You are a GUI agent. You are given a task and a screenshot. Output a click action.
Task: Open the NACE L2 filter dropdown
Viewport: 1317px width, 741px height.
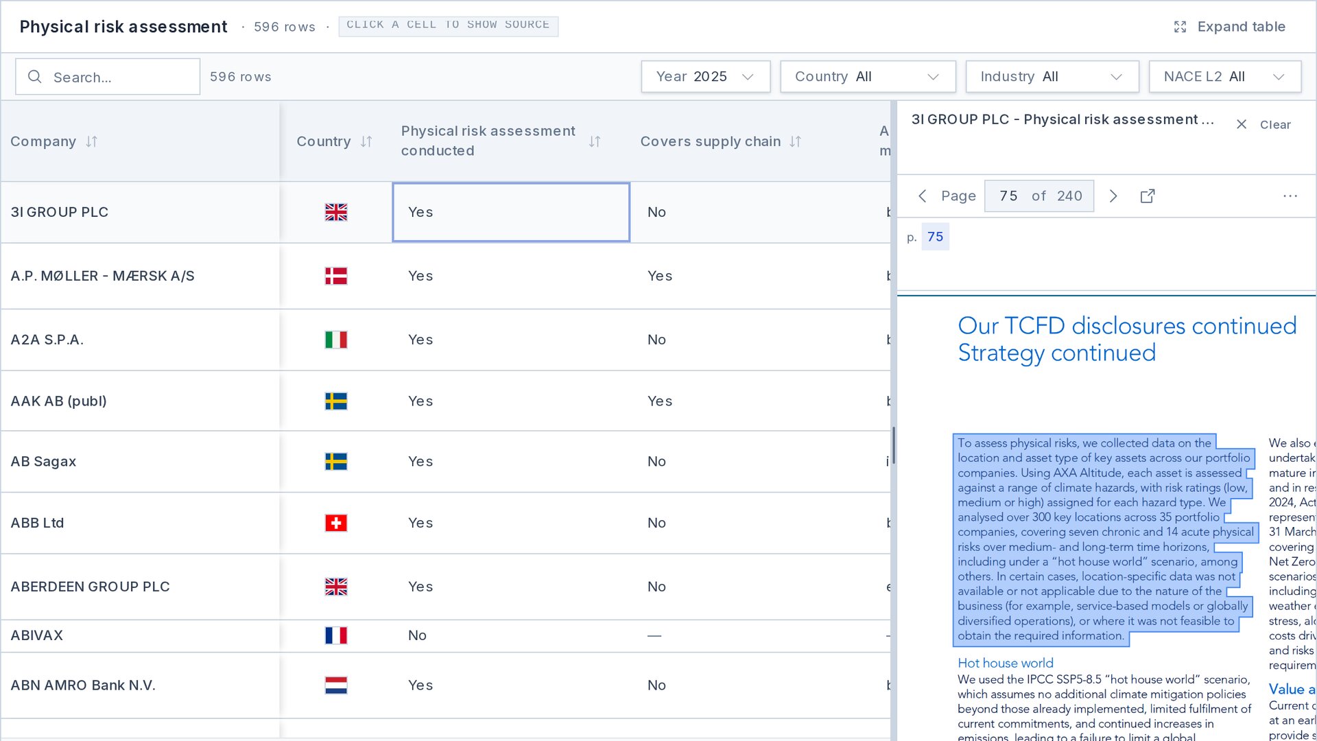pyautogui.click(x=1224, y=77)
